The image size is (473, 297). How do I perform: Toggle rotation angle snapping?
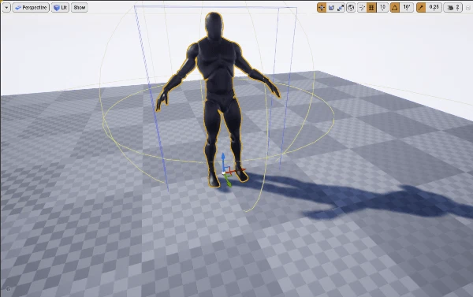(x=395, y=8)
